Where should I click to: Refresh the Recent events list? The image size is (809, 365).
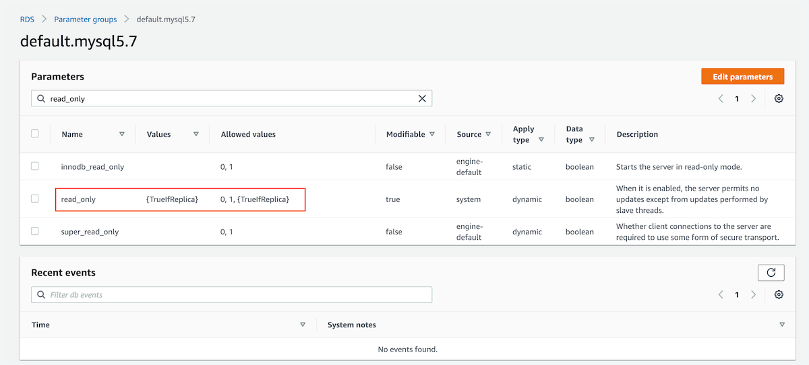771,273
